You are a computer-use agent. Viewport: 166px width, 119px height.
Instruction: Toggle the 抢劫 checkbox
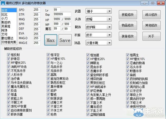(48, 114)
